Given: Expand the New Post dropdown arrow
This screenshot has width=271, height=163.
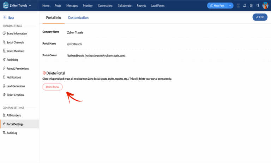Looking at the screenshot, I should pyautogui.click(x=230, y=6).
